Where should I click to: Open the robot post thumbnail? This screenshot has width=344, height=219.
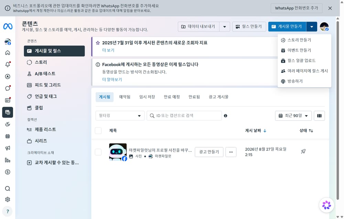click(118, 152)
